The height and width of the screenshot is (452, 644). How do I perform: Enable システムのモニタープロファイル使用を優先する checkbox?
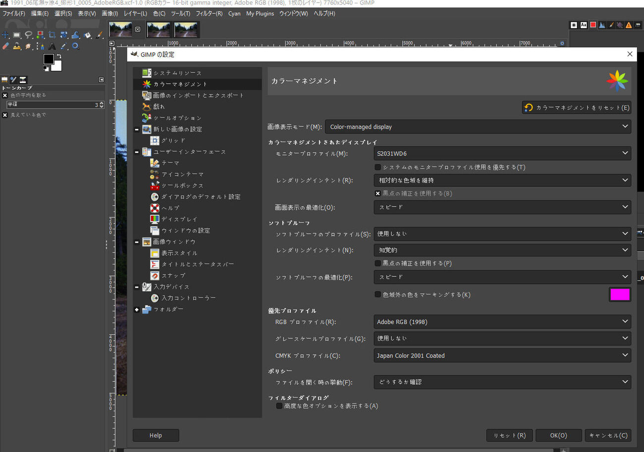tap(377, 167)
